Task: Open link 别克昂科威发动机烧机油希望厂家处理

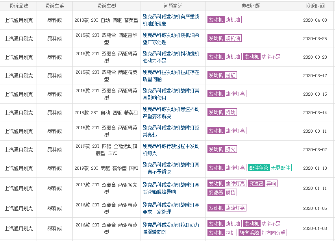Action: click(x=171, y=39)
